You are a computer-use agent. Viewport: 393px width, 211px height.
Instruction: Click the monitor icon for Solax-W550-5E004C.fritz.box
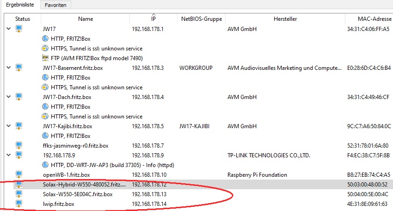[x=19, y=194]
